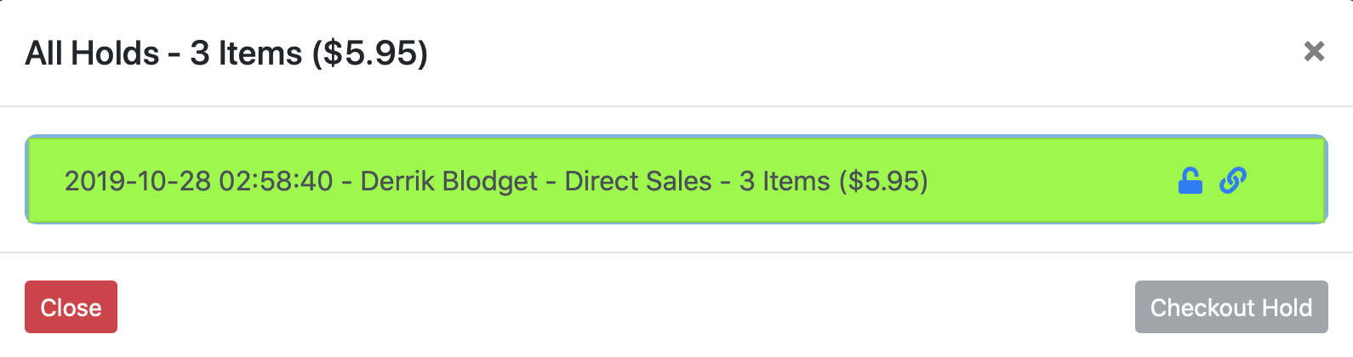
Task: Click the blue unlock padlock icon
Action: tap(1190, 180)
